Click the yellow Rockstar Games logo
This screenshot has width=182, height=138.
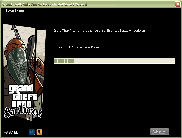(x=39, y=132)
